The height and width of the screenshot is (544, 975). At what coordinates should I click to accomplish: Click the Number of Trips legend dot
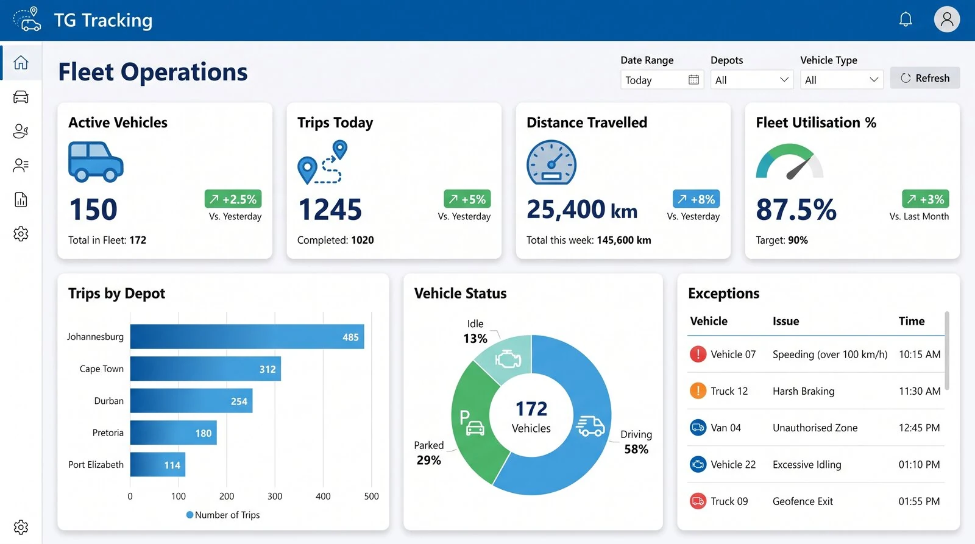coord(190,515)
